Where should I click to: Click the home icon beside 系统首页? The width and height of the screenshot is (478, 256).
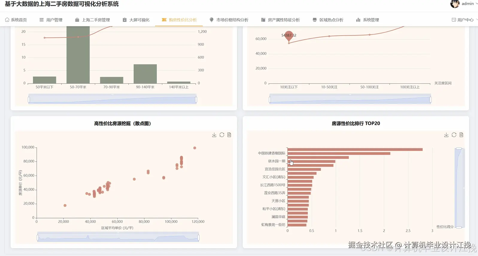tap(7, 20)
